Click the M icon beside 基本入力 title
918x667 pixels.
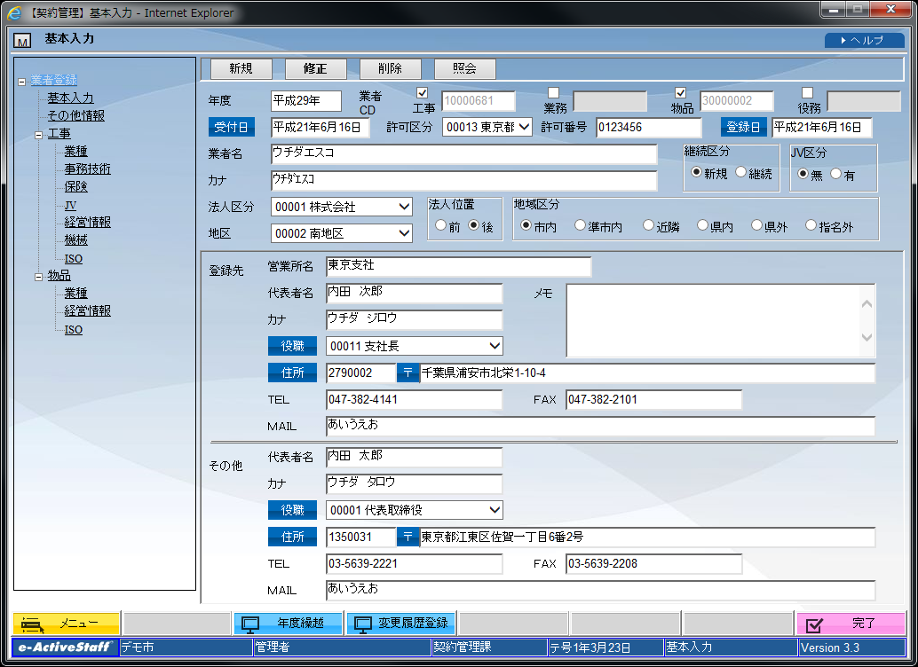22,41
